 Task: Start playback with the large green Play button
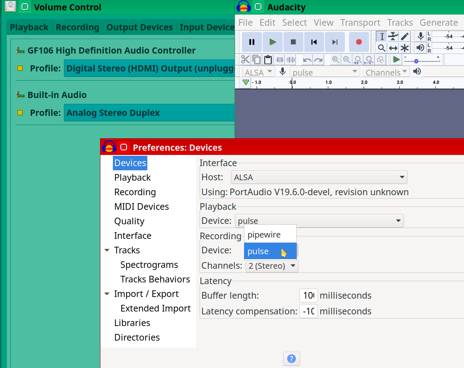(x=273, y=42)
